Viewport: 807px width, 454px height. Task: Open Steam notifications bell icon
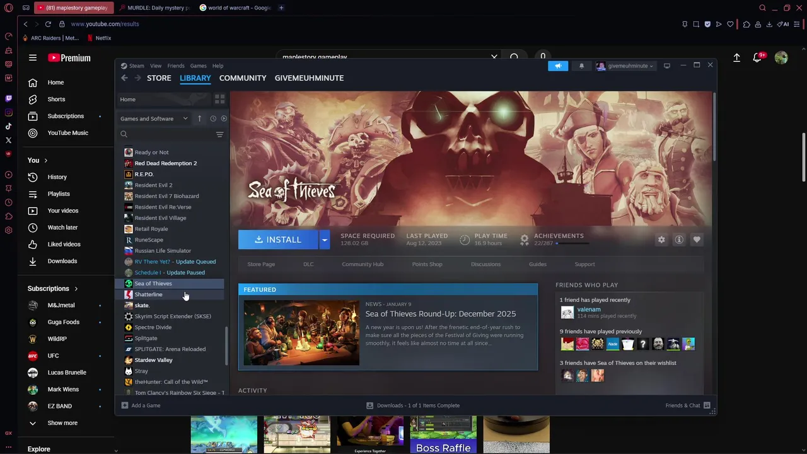coord(581,66)
